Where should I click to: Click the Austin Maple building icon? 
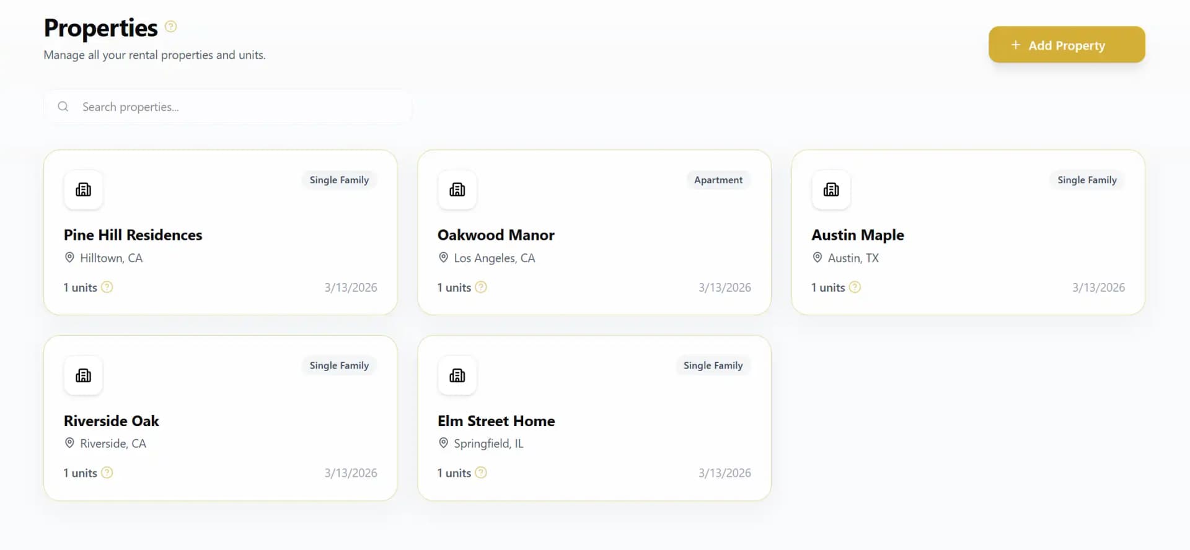(831, 190)
